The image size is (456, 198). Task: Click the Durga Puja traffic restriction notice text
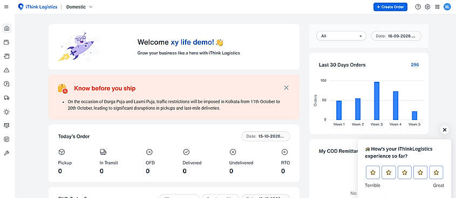[174, 105]
